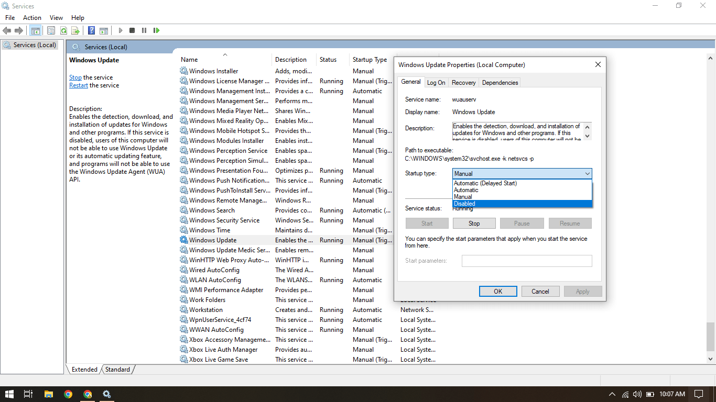Click the gear icon beside Windows Search
This screenshot has height=402, width=716.
click(184, 210)
